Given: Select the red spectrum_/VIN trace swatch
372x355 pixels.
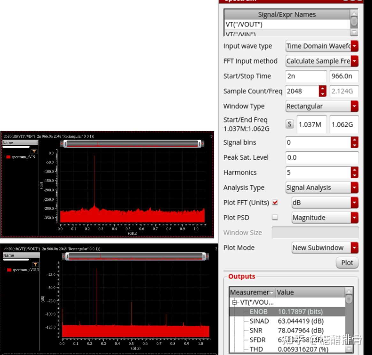Looking at the screenshot, I should click(x=8, y=157).
